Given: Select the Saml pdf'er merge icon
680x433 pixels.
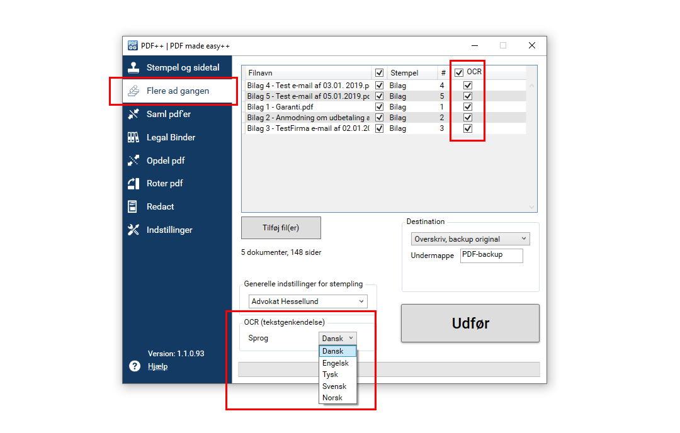Looking at the screenshot, I should 133,114.
